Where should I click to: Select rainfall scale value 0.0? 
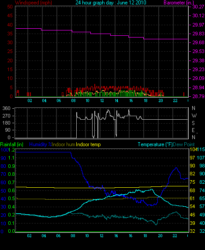pyautogui.click(x=11, y=231)
